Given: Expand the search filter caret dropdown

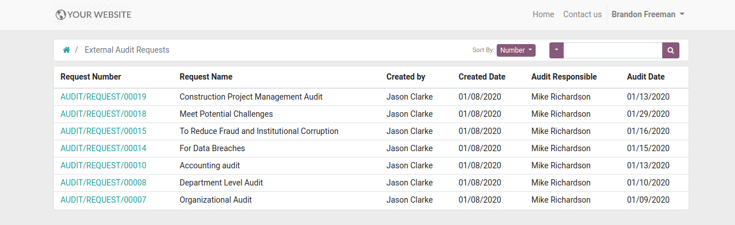Looking at the screenshot, I should pyautogui.click(x=556, y=50).
